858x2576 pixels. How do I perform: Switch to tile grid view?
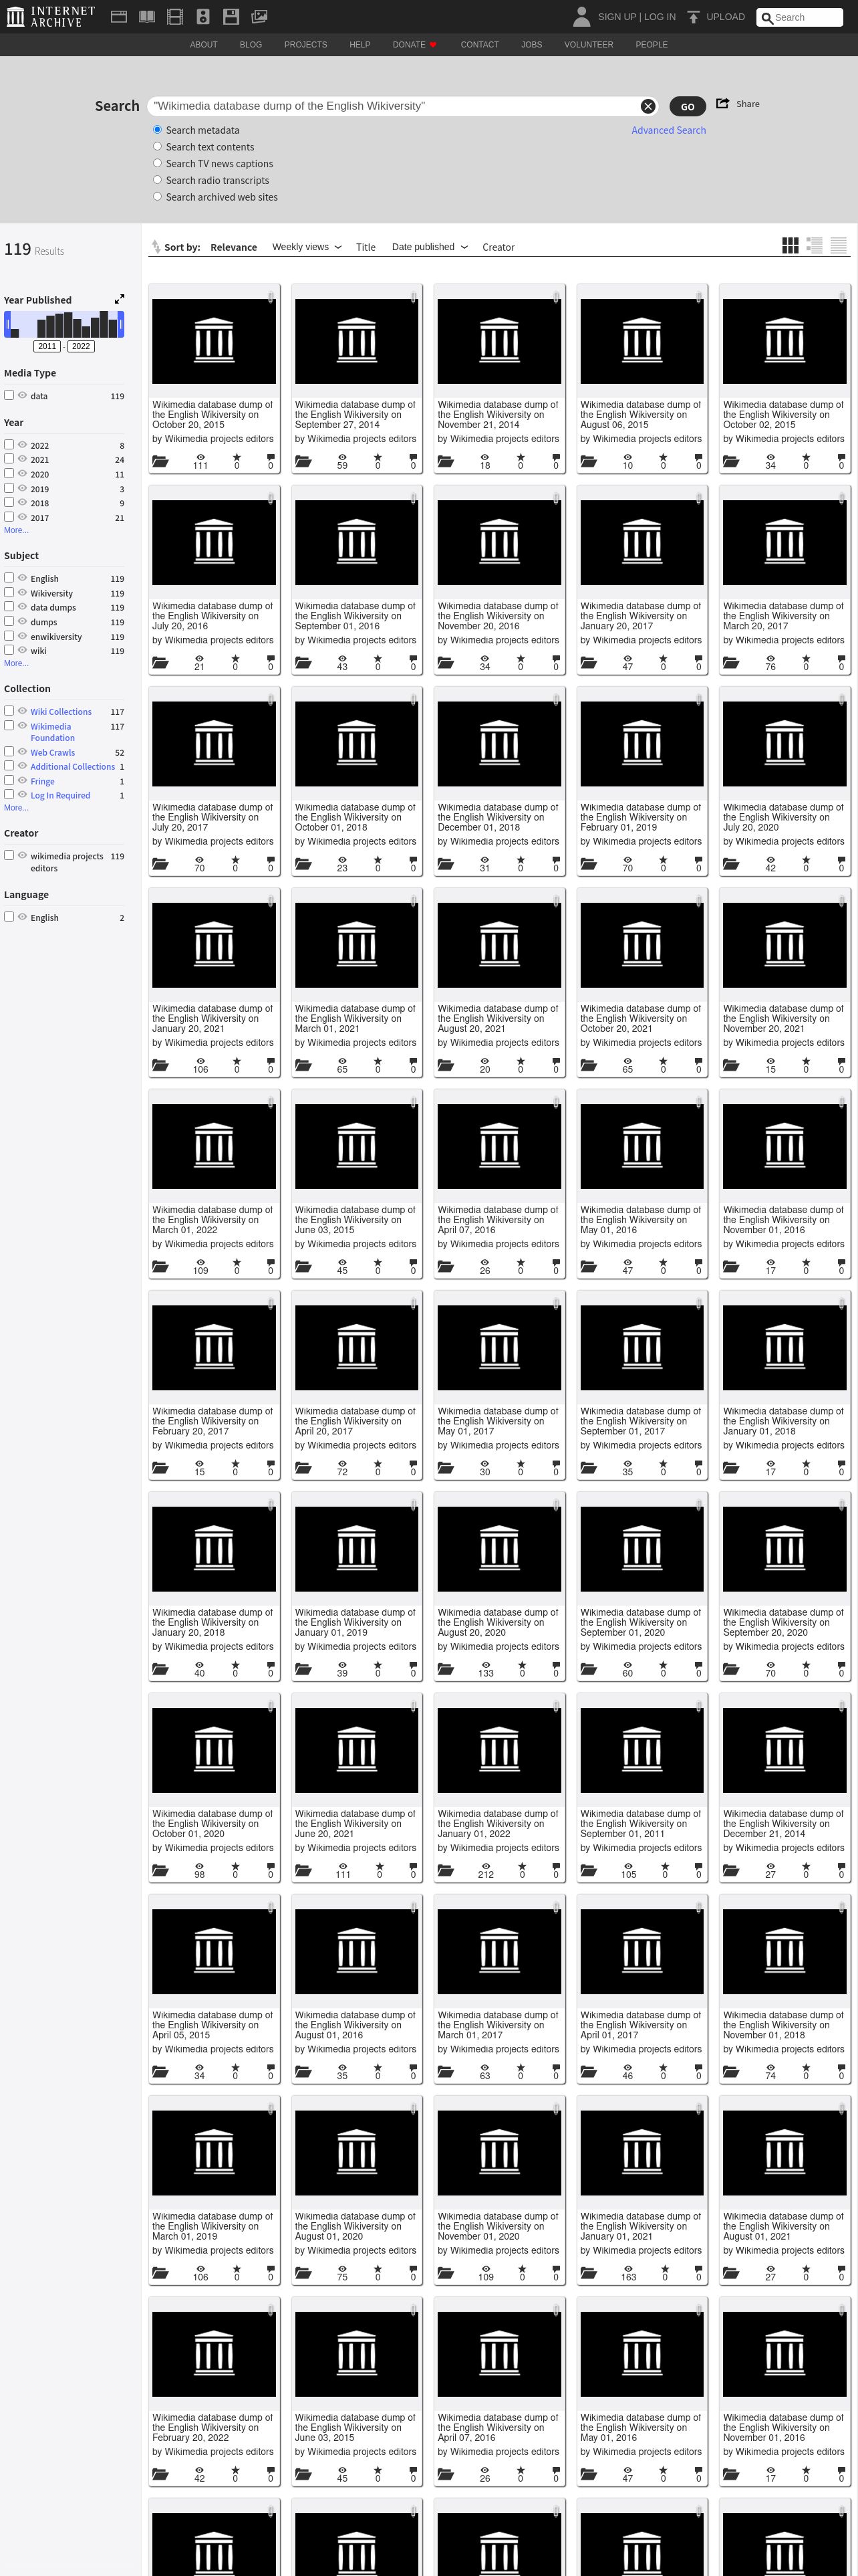click(790, 245)
